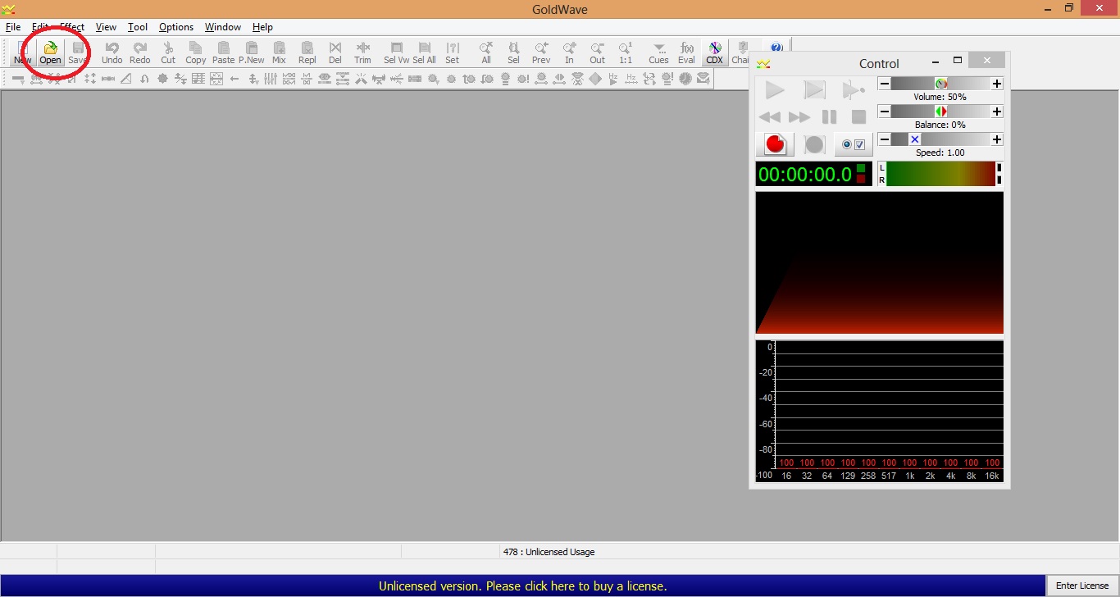Viewport: 1120px width, 597px height.
Task: Open the Options menu
Action: (x=176, y=27)
